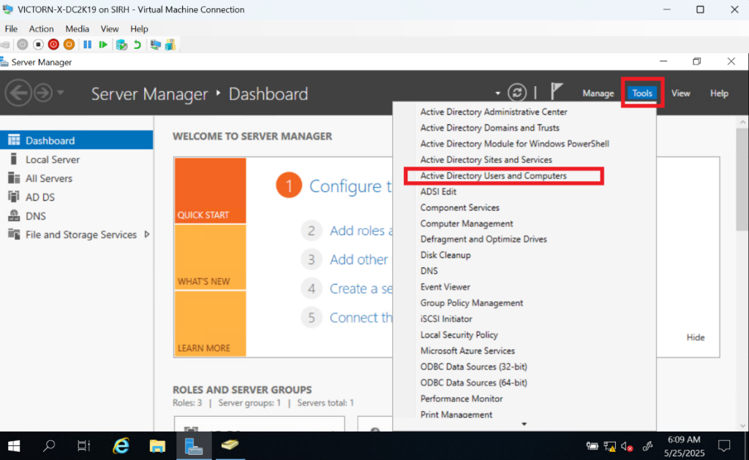749x460 pixels.
Task: Select AD DS in the left sidebar
Action: point(40,197)
